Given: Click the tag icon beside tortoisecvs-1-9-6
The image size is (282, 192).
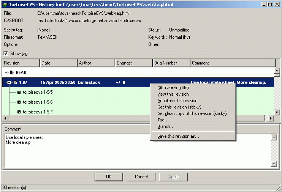Looking at the screenshot, I should [x=19, y=102].
